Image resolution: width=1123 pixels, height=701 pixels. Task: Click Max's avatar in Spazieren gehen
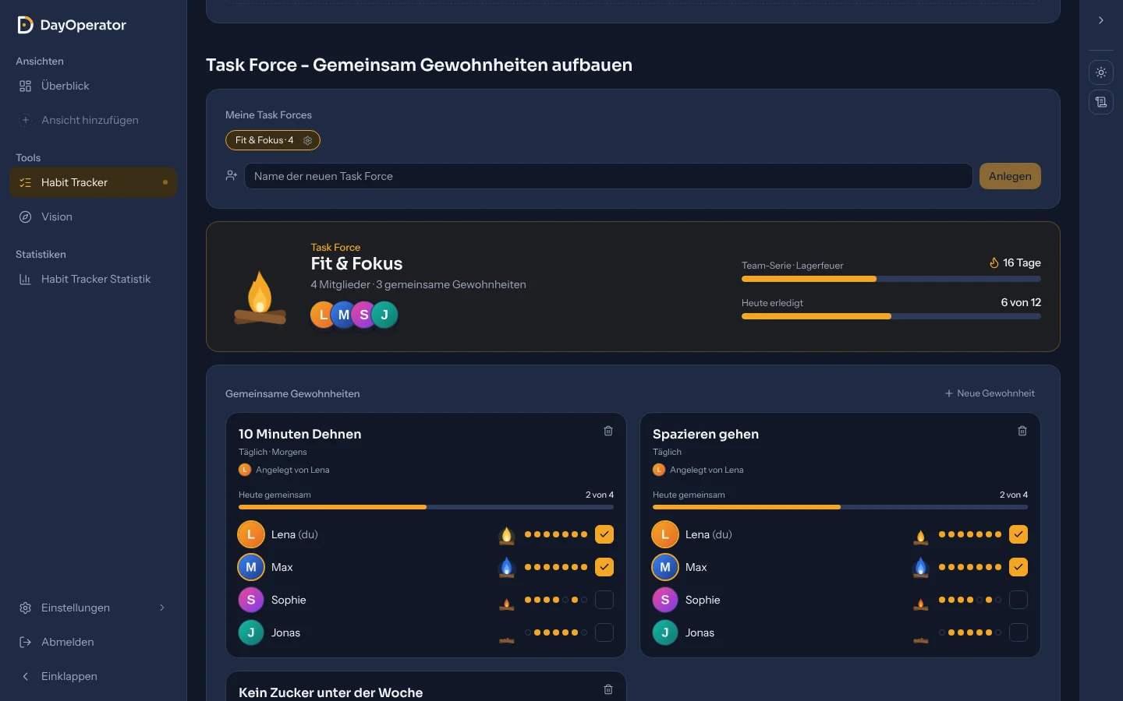coord(665,567)
